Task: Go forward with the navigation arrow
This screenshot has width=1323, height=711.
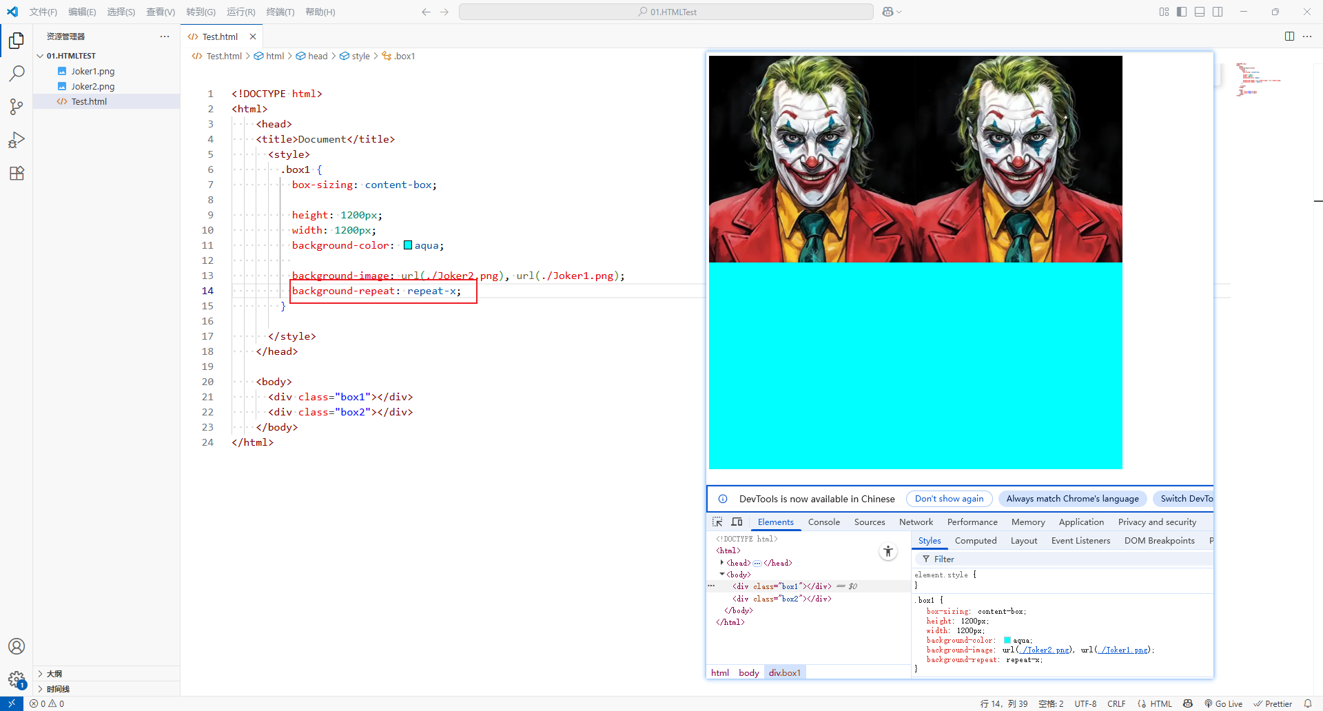Action: pos(444,12)
